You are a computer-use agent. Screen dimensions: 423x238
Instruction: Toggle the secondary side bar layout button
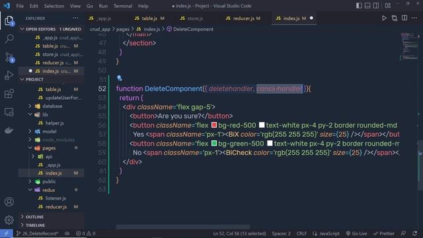[376, 6]
